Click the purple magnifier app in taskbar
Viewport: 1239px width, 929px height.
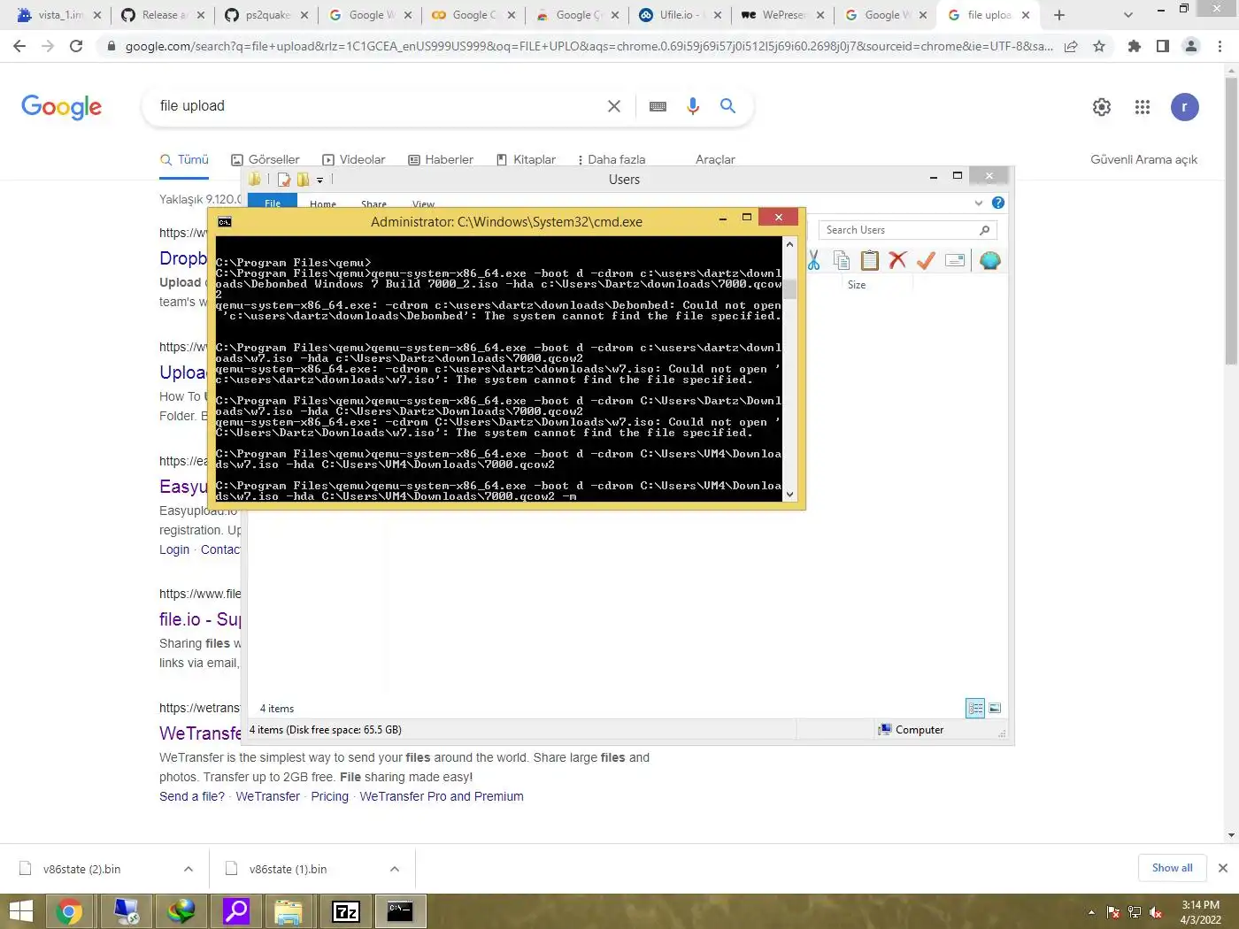coord(236,911)
